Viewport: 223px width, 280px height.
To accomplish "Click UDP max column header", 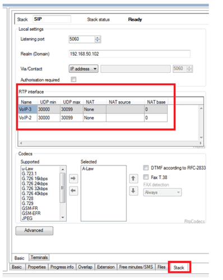I will [72, 102].
